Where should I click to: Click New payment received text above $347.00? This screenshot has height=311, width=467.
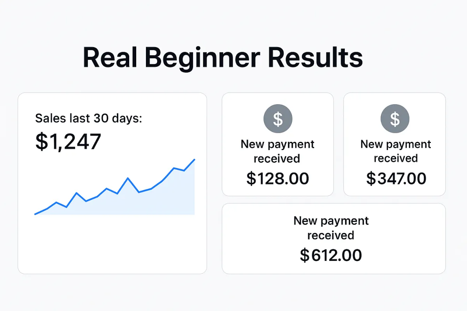pos(396,151)
